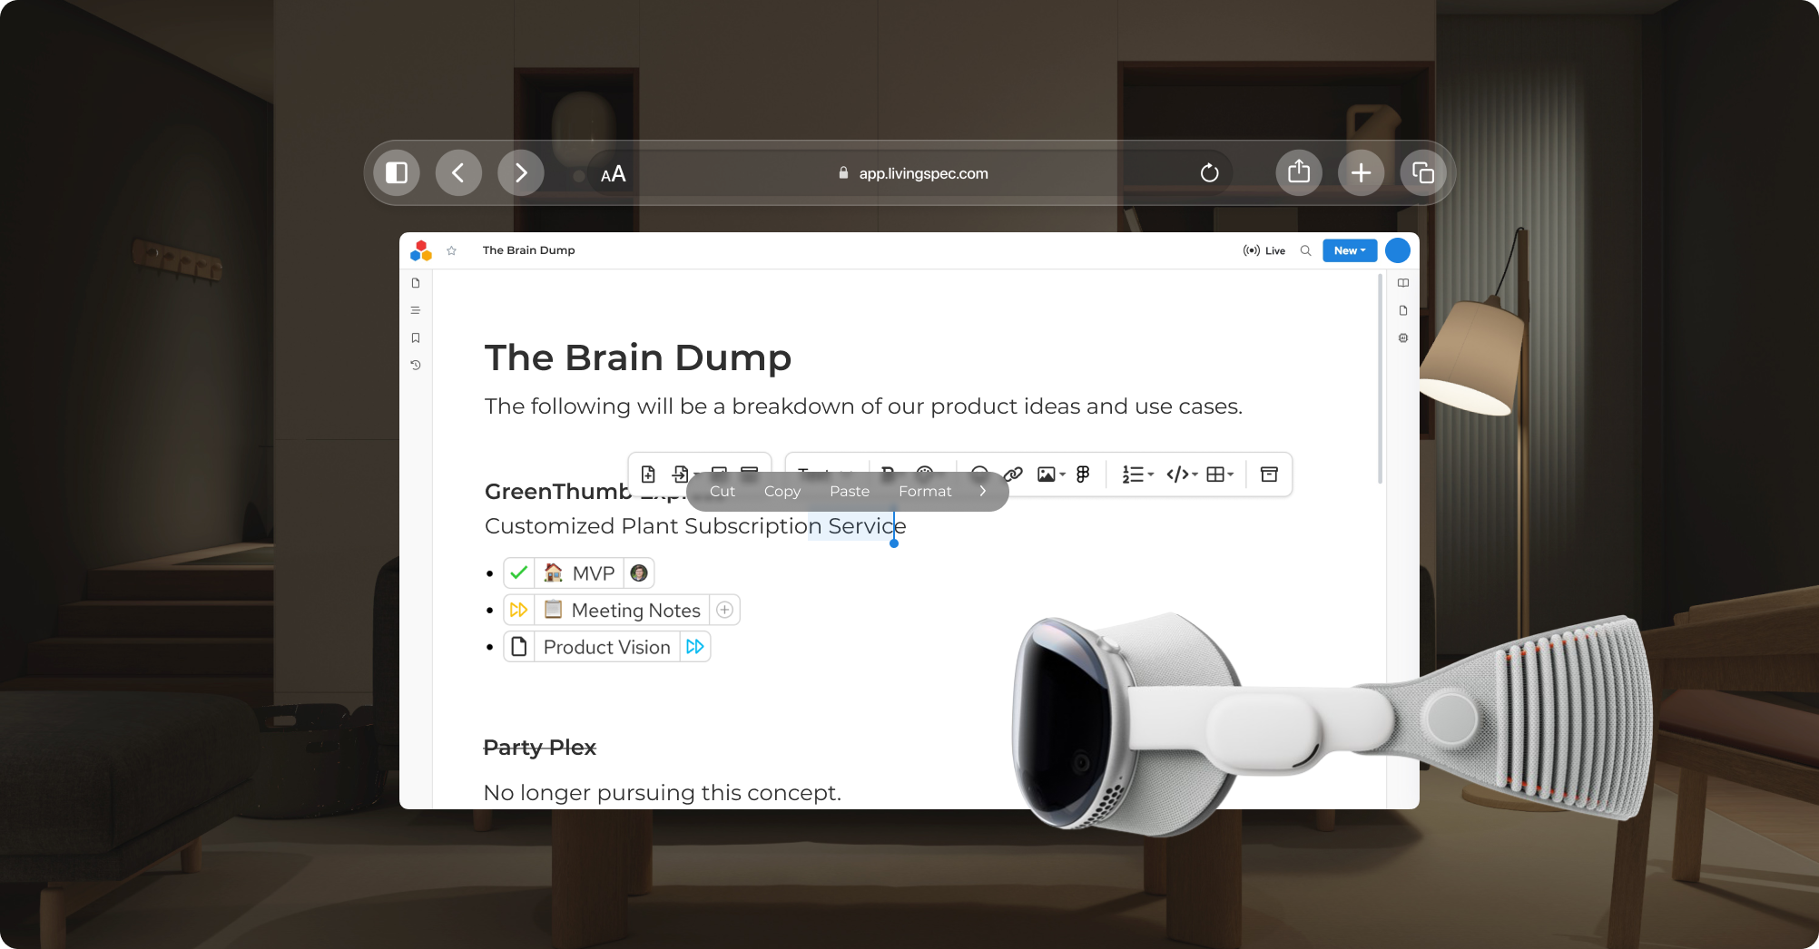Choose Copy from the context menu

[x=782, y=492]
